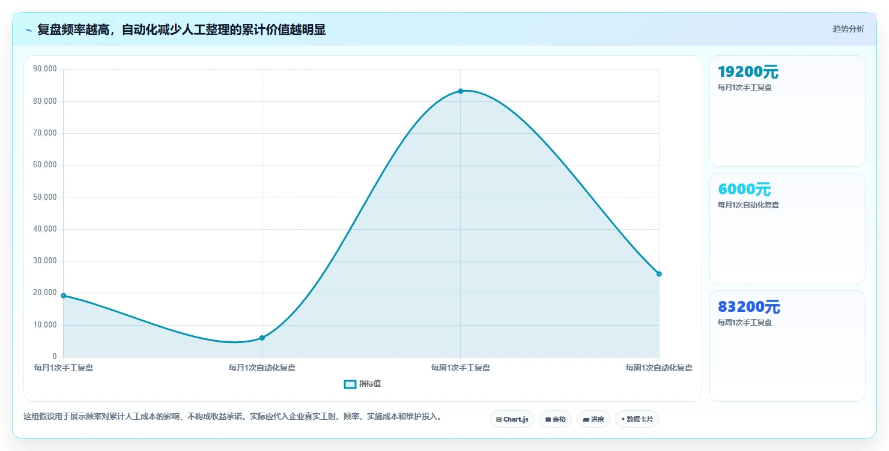Select the 数据卡片 pill button

click(637, 419)
